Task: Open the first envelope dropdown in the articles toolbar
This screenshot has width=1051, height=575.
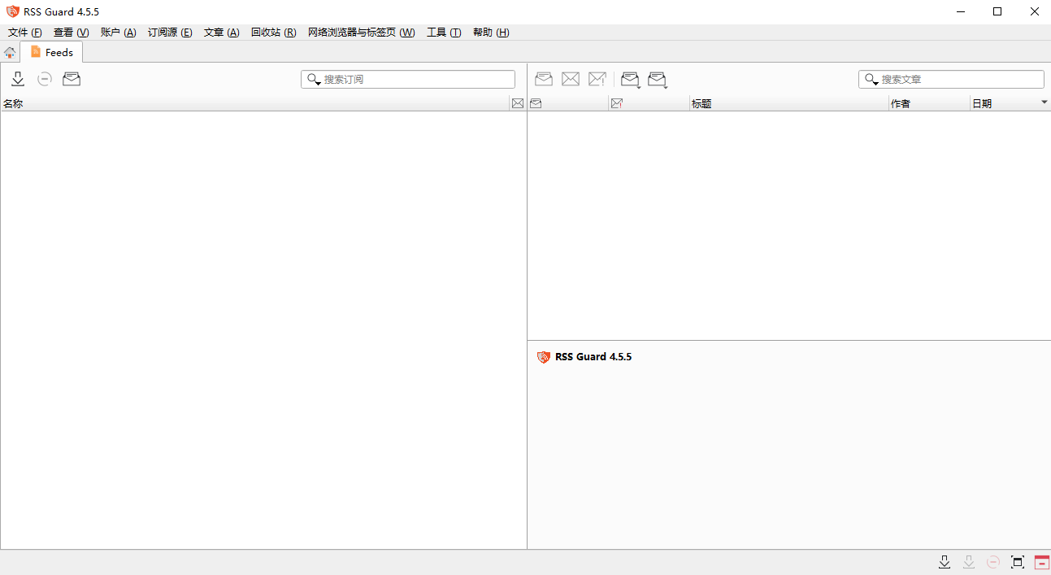Action: pyautogui.click(x=631, y=79)
